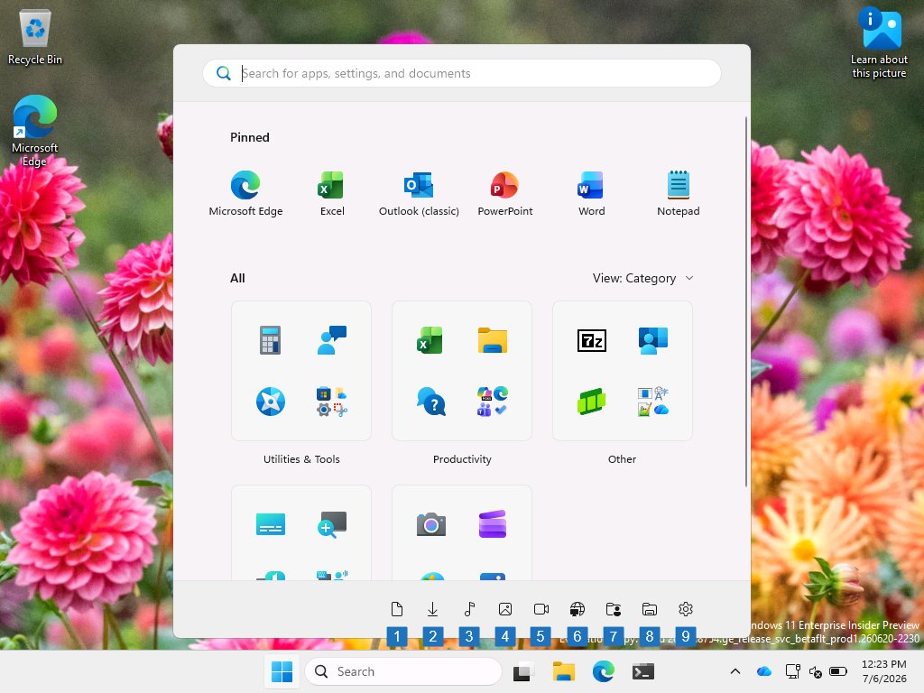Open File Explorer in Productivity group

coord(492,340)
